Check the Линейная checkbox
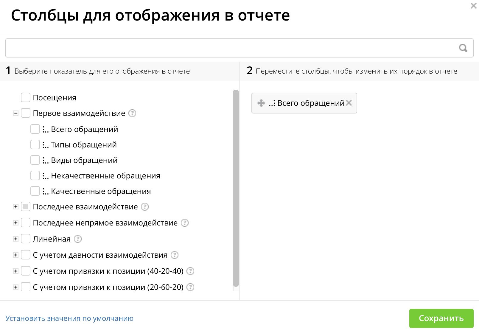 click(26, 239)
